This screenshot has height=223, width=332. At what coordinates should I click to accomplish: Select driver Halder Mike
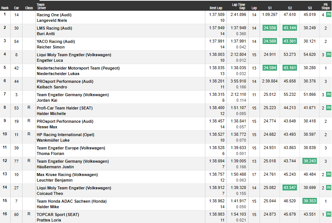(48, 207)
